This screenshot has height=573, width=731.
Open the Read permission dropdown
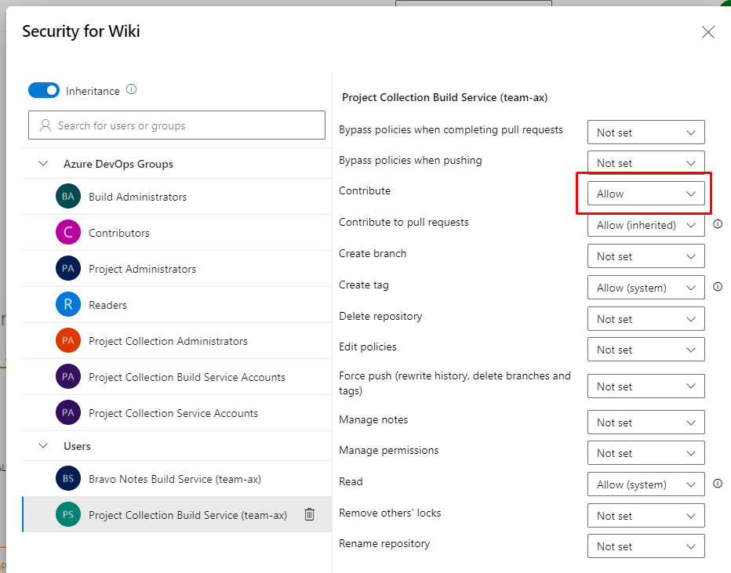(x=646, y=484)
